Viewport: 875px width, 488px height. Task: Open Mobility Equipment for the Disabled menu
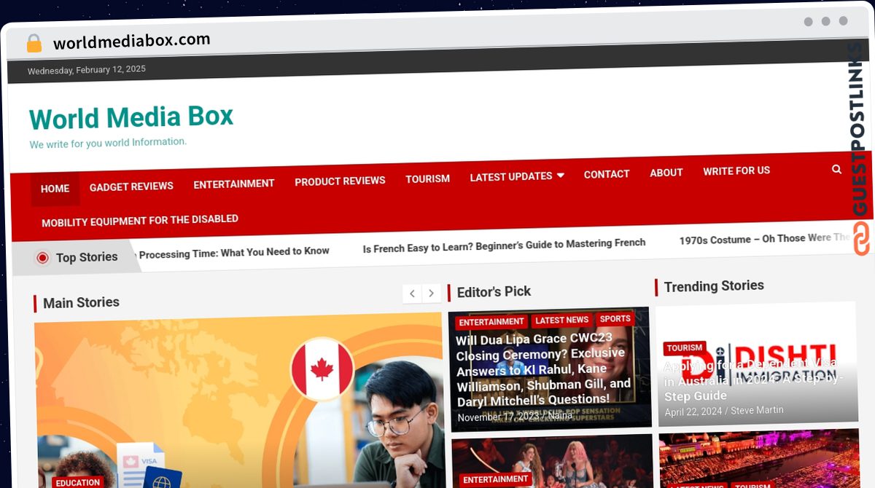click(x=140, y=220)
